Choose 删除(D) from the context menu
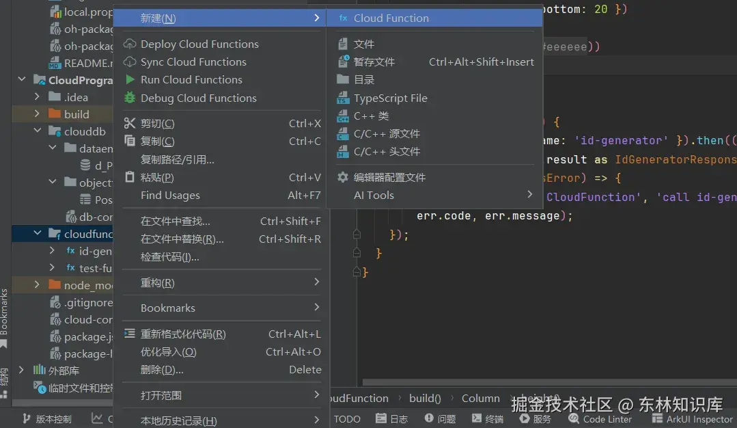Image resolution: width=737 pixels, height=428 pixels. tap(221, 370)
